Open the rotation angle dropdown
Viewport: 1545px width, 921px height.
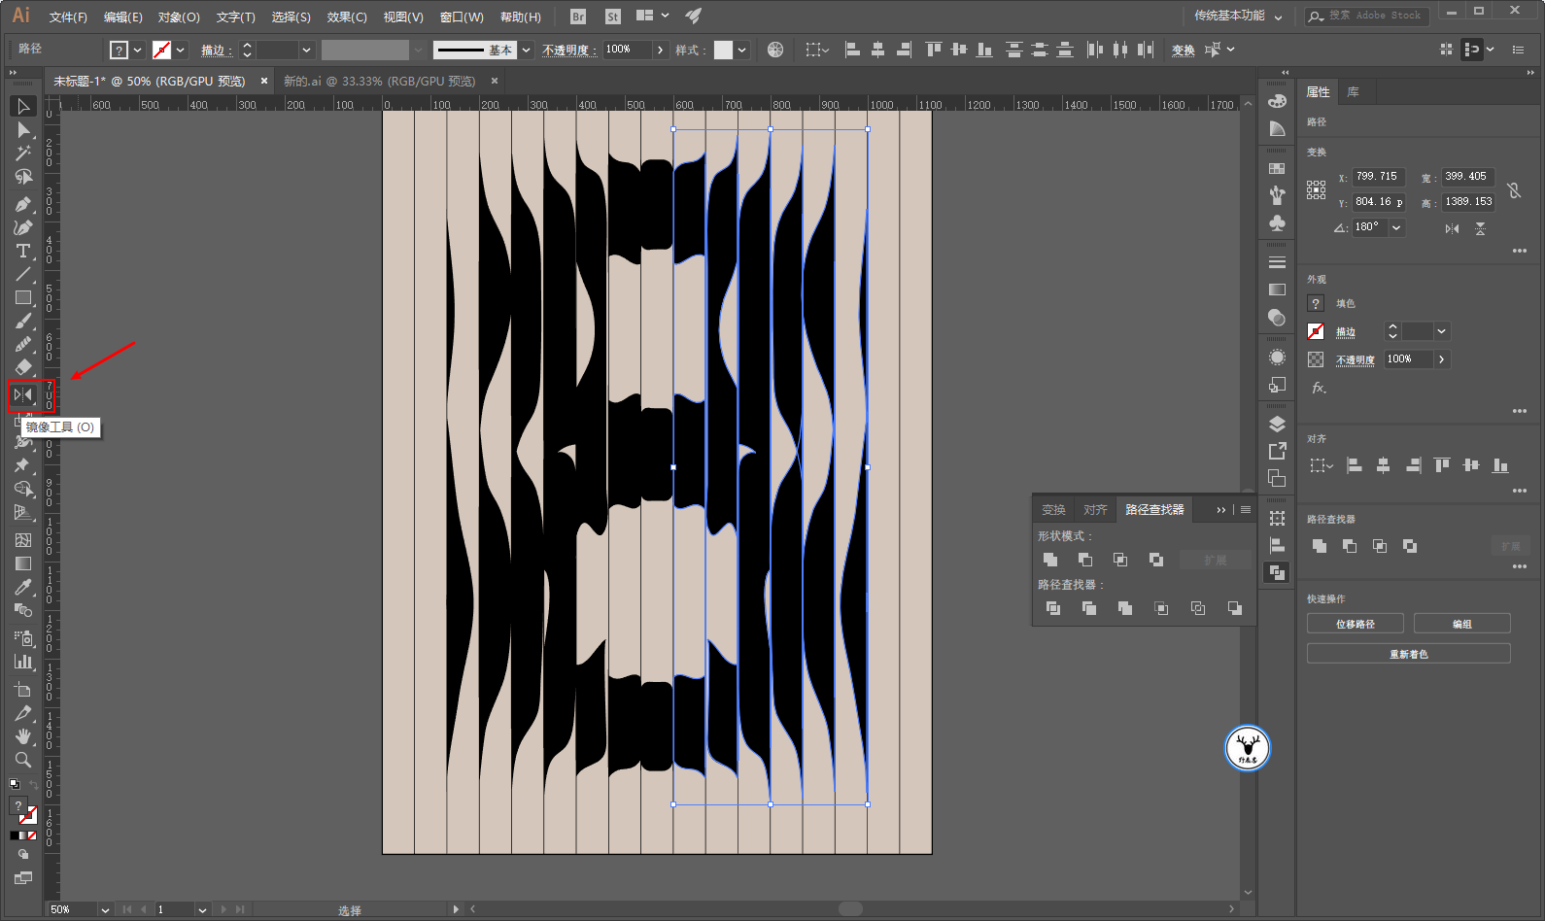pyautogui.click(x=1396, y=227)
